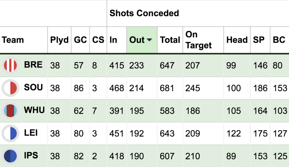Click the BRE team badge icon

pyautogui.click(x=11, y=65)
